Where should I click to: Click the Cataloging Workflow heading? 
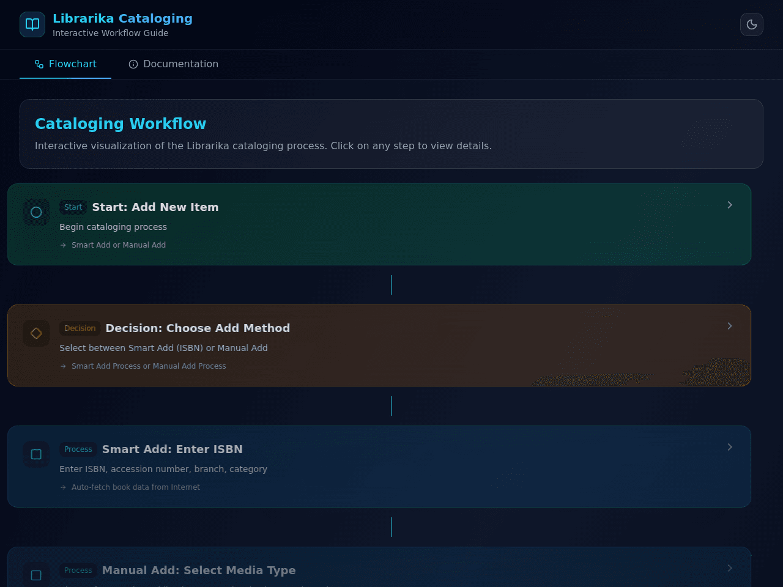[121, 124]
